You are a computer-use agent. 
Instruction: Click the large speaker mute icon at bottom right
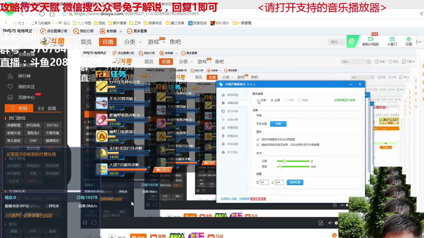point(330,223)
